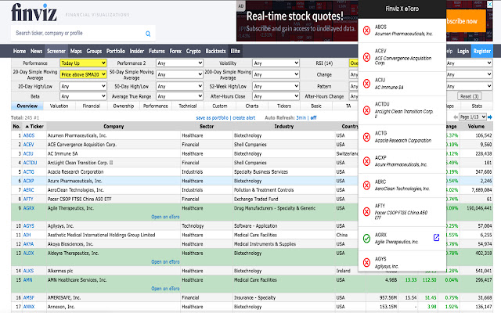Click the red X icon beside AGYS
501x313 pixels.
click(x=366, y=263)
